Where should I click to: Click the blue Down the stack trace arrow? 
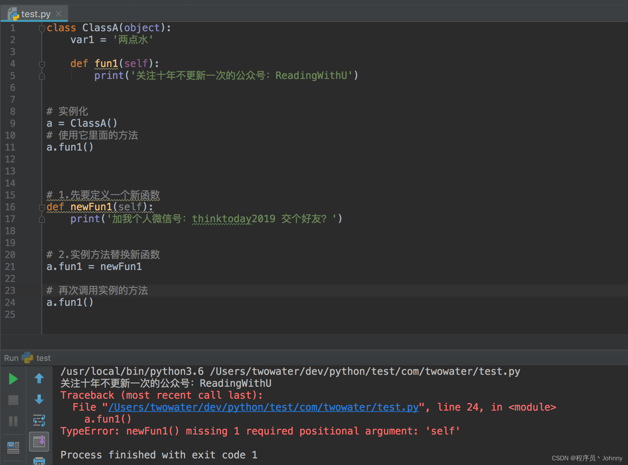click(39, 399)
